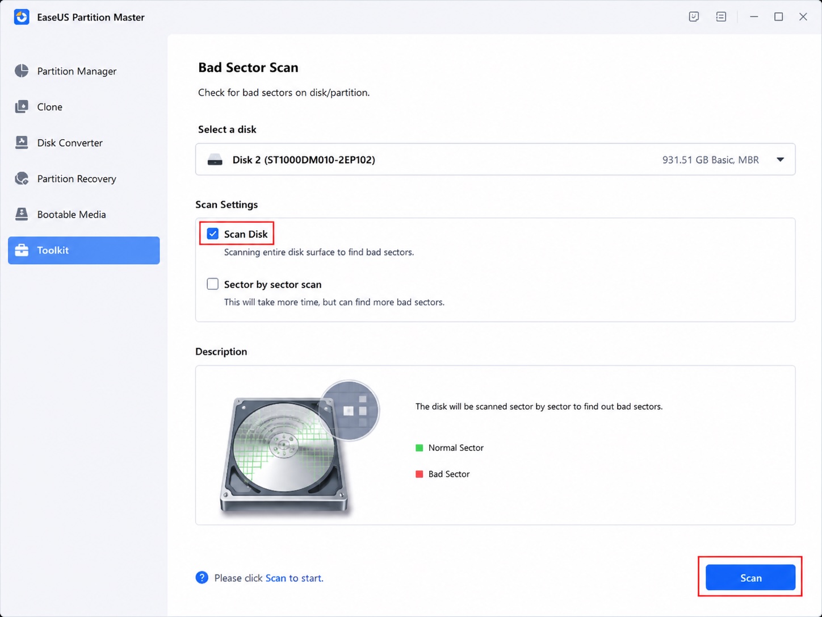Screen dimensions: 822x617
Task: Enable Sector by sector scan checkbox
Action: tap(213, 284)
